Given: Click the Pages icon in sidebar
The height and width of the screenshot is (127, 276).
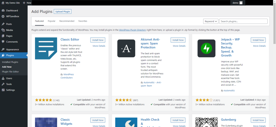Looking at the screenshot, I should (3, 36).
